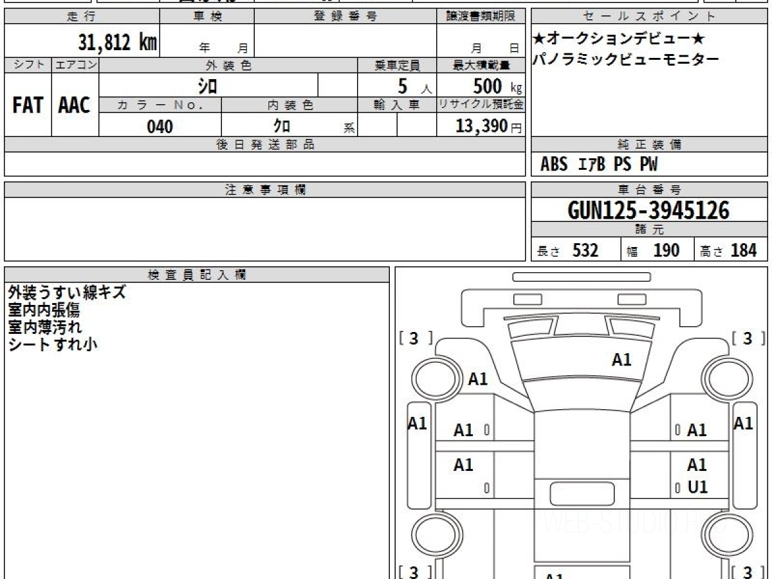Click inspector note 室内薄汚れ
Screen dimensions: 772x579
[x=44, y=327]
